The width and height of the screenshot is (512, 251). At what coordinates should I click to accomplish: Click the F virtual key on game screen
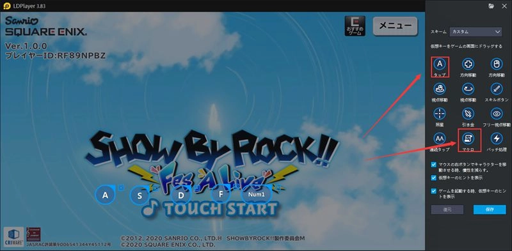coord(221,195)
